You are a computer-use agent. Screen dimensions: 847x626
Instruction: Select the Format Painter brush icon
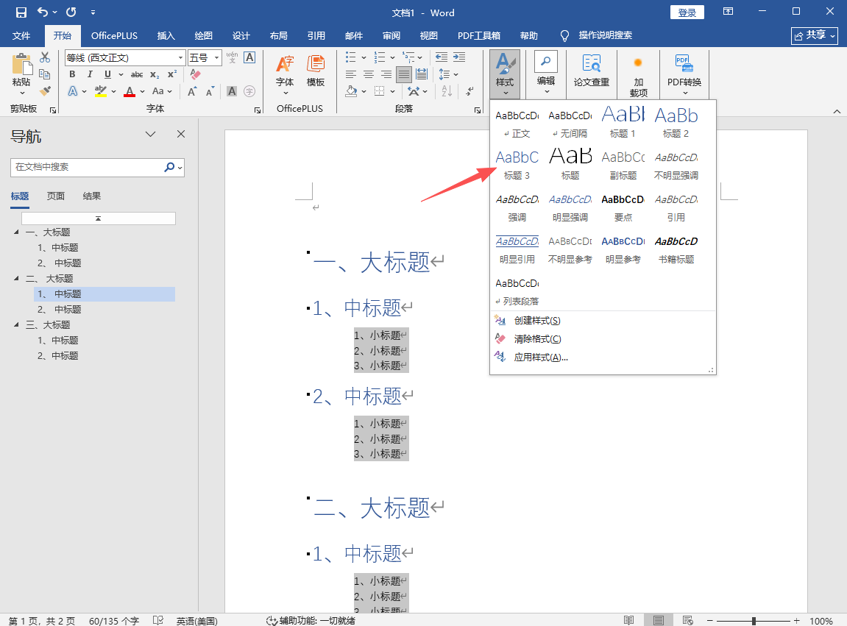click(x=45, y=91)
